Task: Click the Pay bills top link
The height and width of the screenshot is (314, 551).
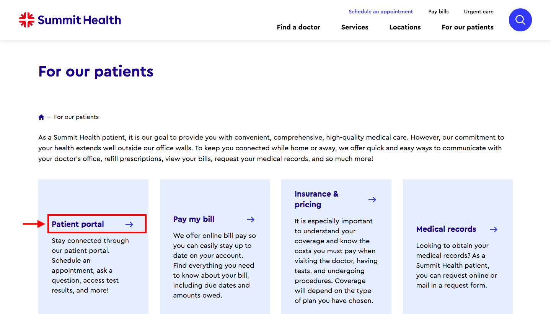Action: [x=439, y=11]
